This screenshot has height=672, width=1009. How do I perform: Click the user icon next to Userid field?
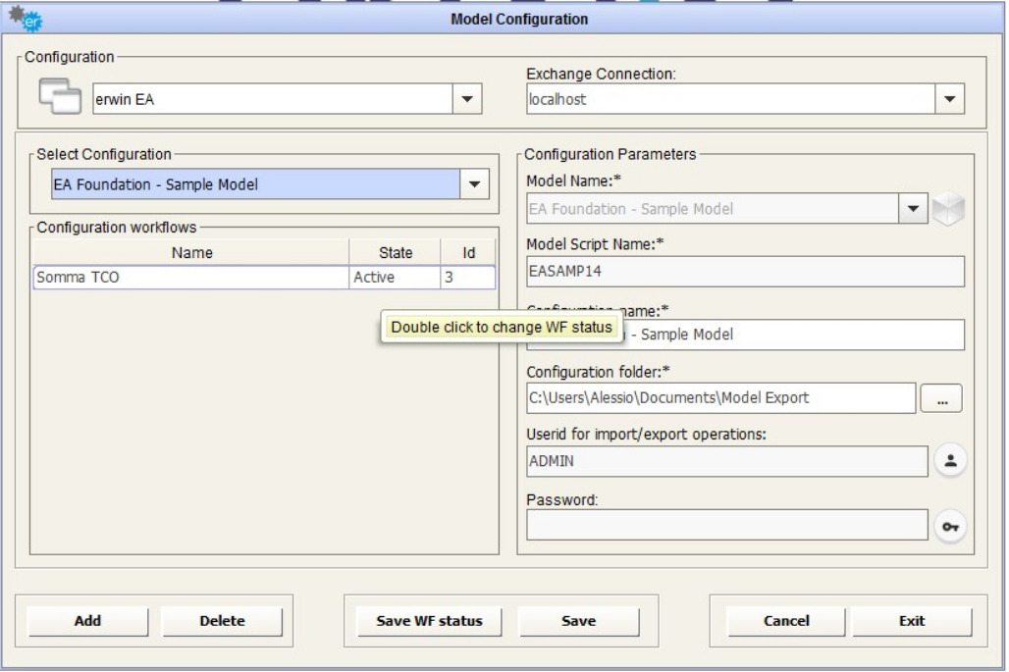pyautogui.click(x=949, y=462)
